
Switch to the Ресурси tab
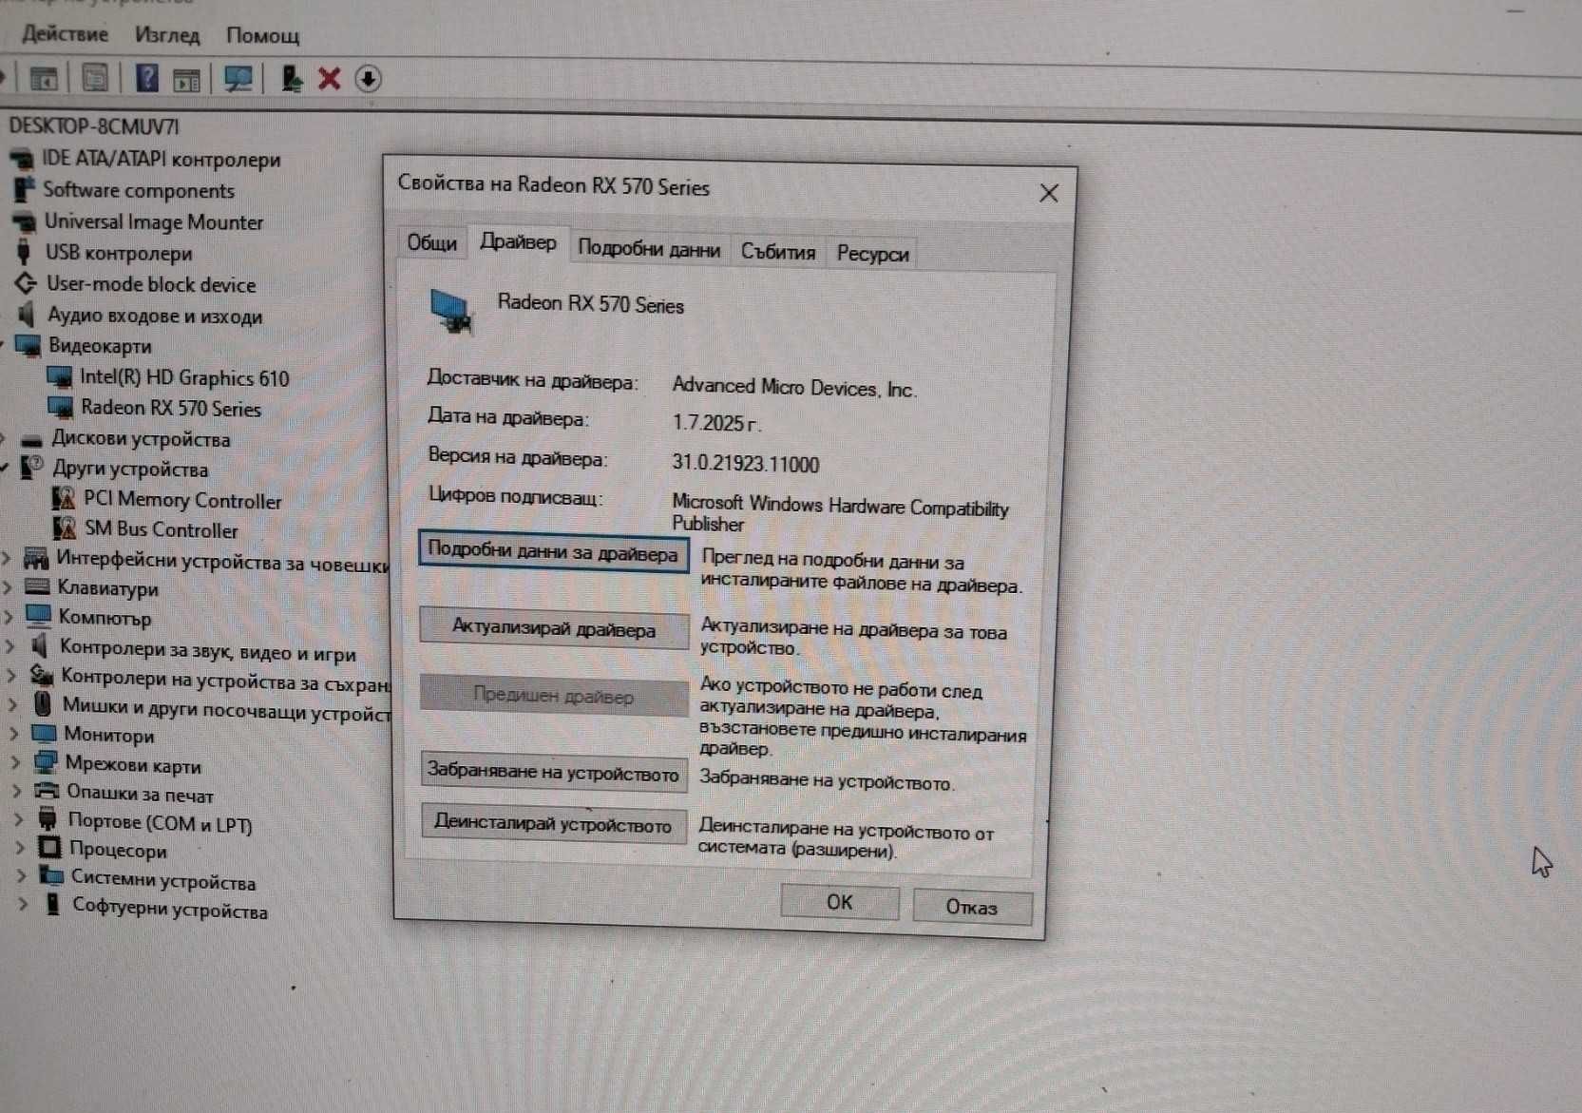click(x=872, y=254)
